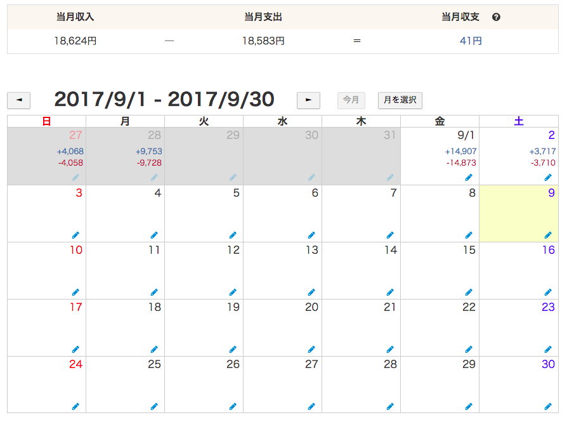Select the pencil icon on day 16
Viewport: 567px width, 422px height.
click(x=548, y=292)
